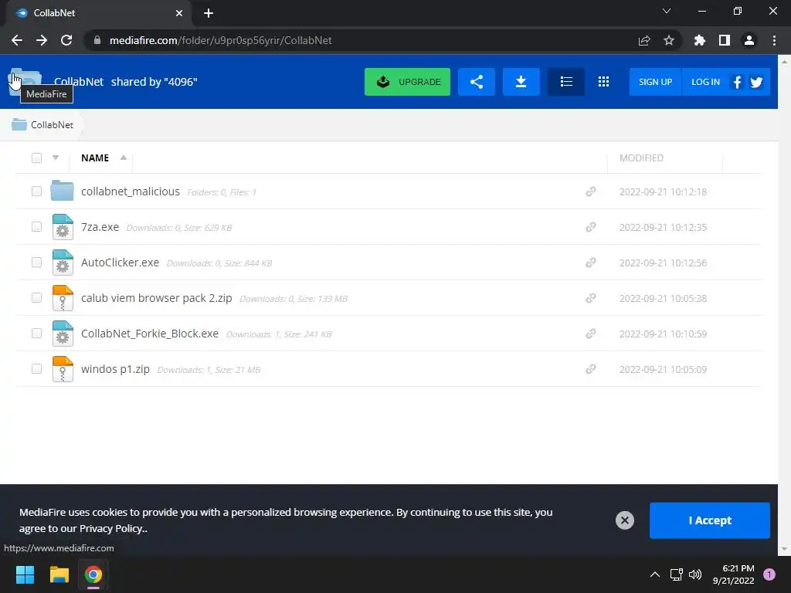Screen dimensions: 791x593
Task: Click the AutoClicker.exe file icon
Action: click(x=63, y=263)
